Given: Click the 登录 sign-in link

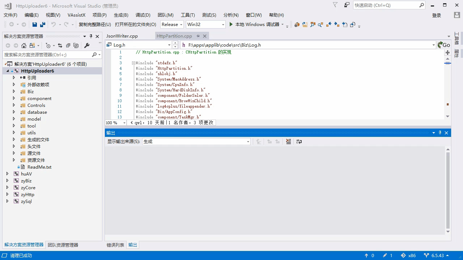Looking at the screenshot, I should coord(437,15).
